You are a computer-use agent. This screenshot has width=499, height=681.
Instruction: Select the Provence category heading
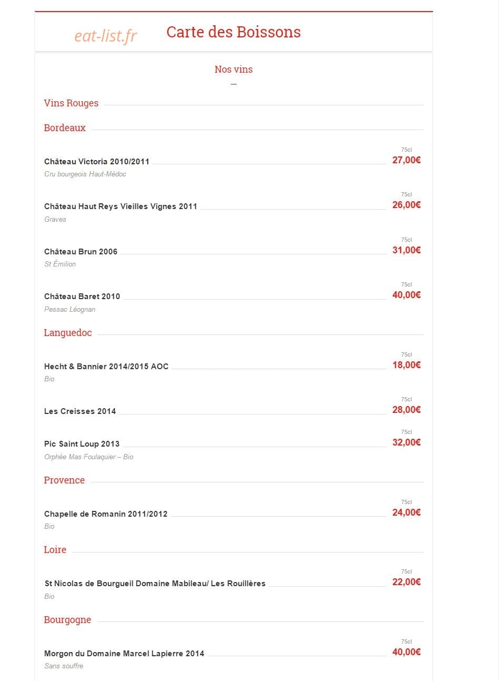[64, 480]
